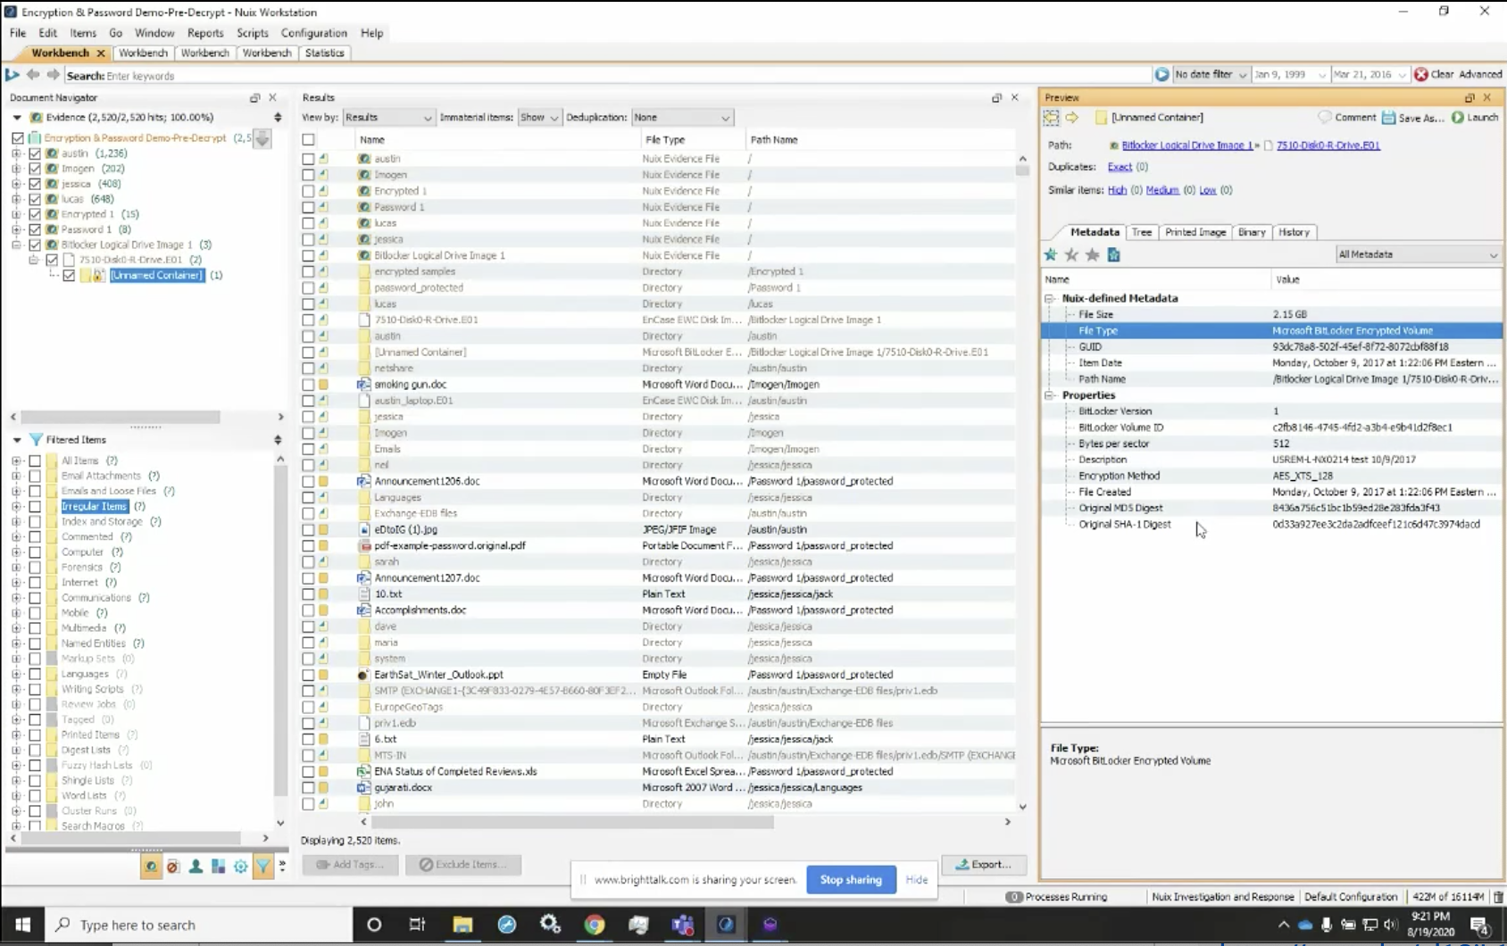Click the Save As disk icon
Image resolution: width=1507 pixels, height=946 pixels.
point(1388,117)
